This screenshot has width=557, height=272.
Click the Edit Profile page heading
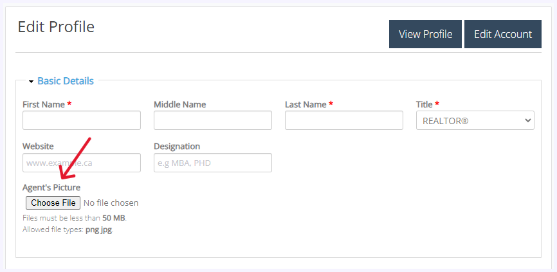pos(56,27)
